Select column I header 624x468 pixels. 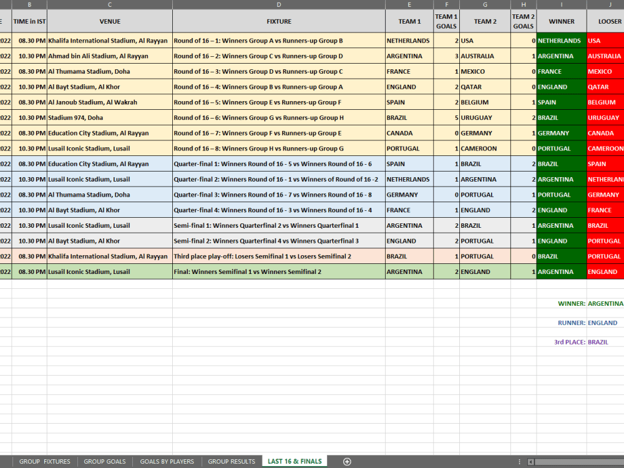point(561,5)
